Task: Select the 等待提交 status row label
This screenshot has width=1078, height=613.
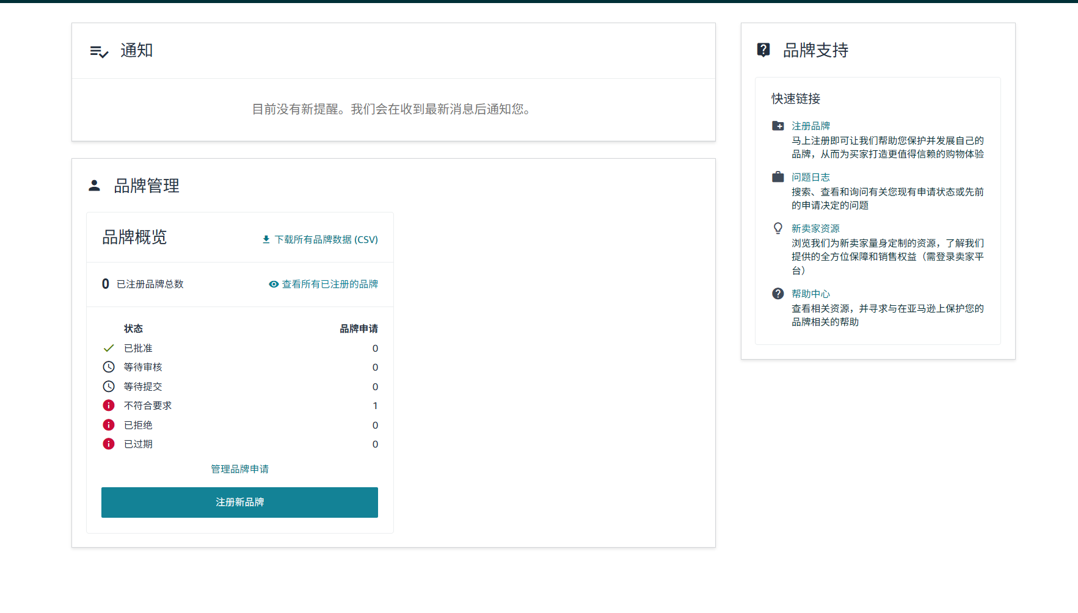Action: click(143, 386)
